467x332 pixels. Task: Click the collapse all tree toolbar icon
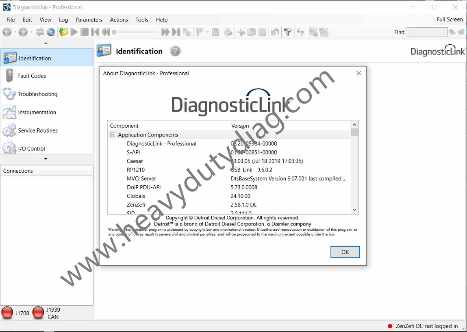(x=324, y=32)
